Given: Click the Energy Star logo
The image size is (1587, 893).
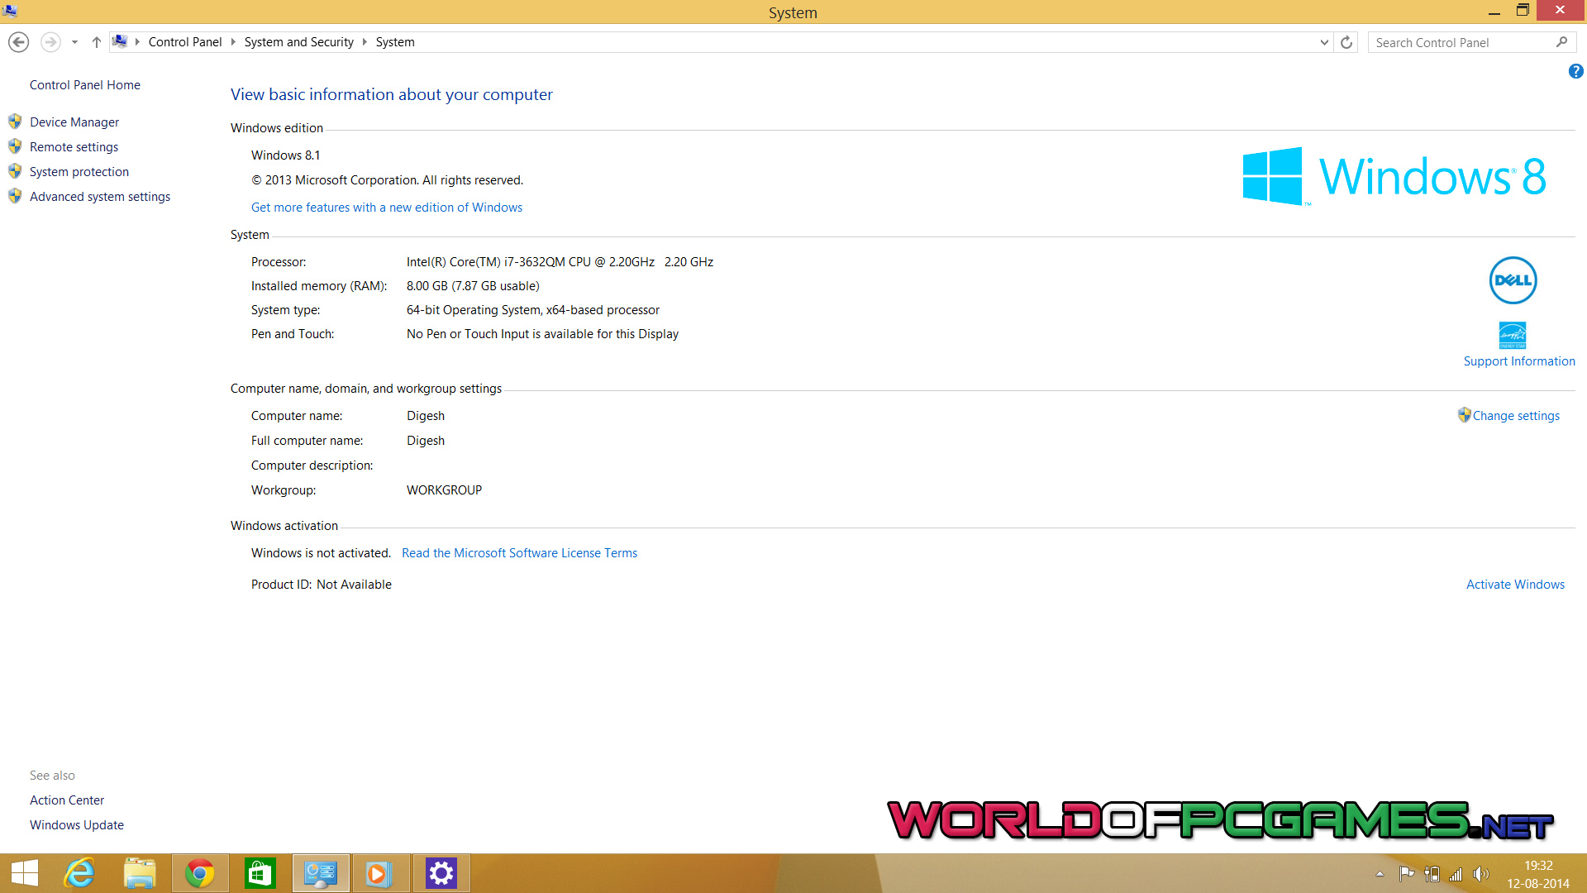Looking at the screenshot, I should 1513,335.
